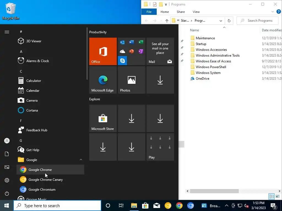Open the Mail tile

pyautogui.click(x=160, y=51)
